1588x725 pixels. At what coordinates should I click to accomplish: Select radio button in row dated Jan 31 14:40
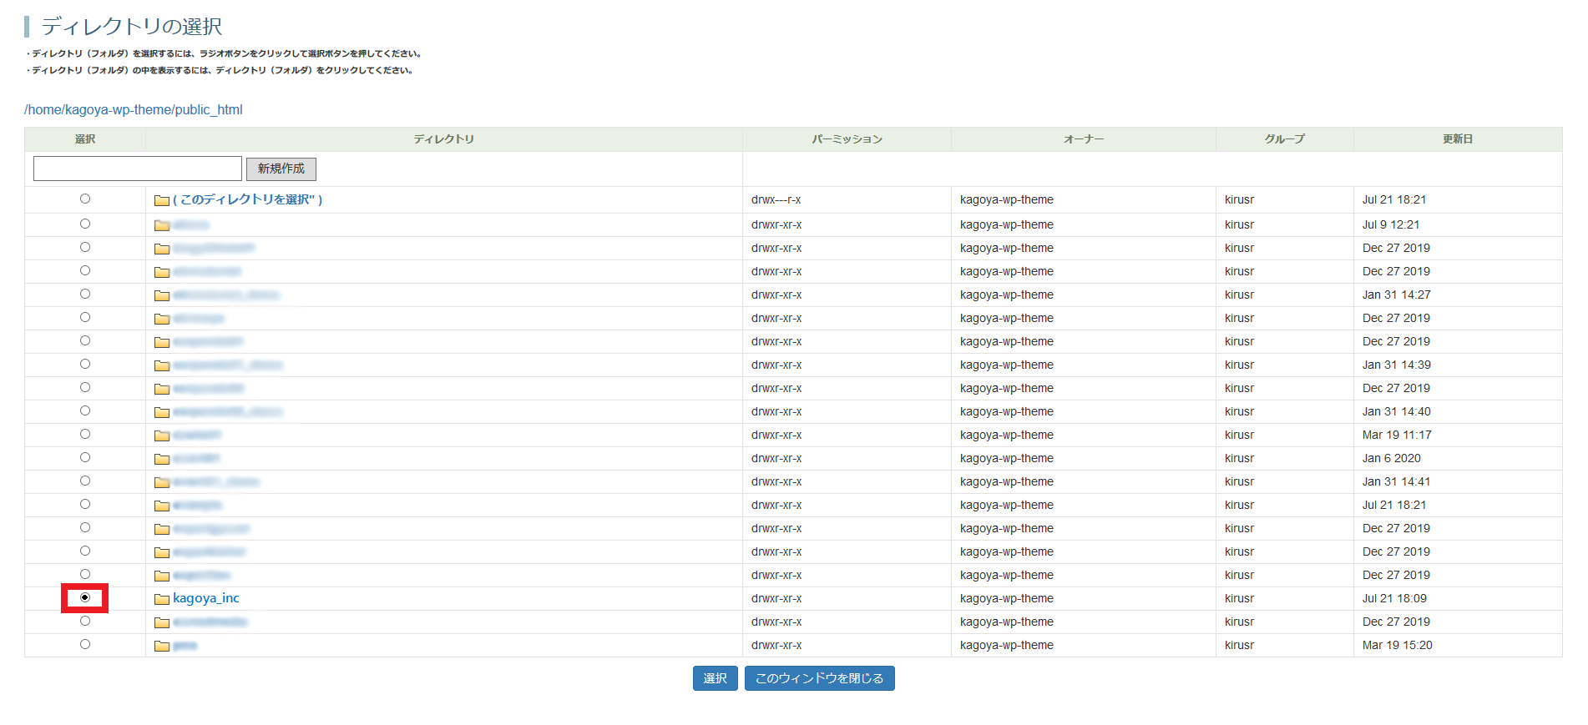[85, 410]
